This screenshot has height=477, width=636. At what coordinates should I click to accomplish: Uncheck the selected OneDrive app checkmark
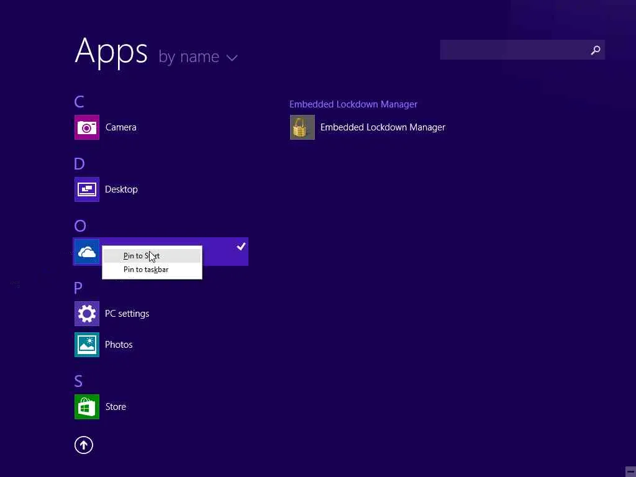coord(242,246)
